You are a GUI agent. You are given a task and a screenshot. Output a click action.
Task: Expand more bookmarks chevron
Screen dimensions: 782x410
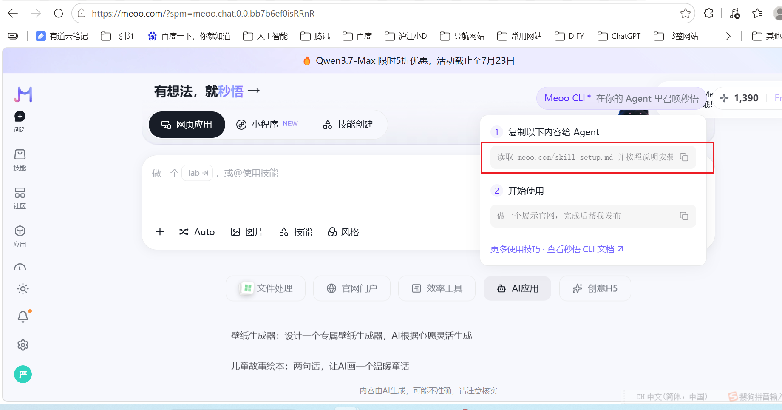coord(728,36)
